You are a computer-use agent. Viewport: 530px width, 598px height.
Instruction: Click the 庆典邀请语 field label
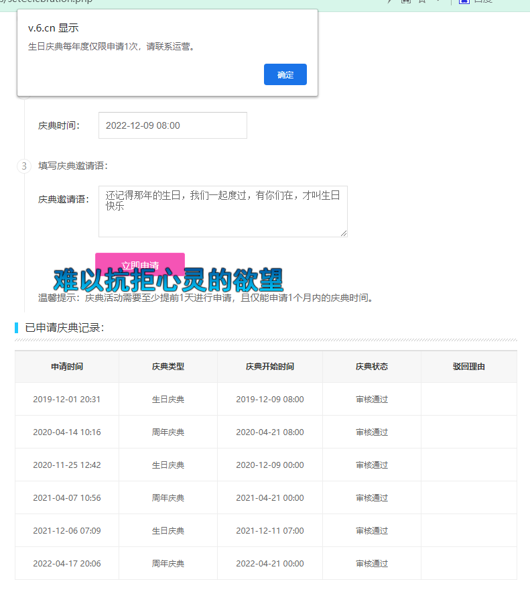click(64, 199)
